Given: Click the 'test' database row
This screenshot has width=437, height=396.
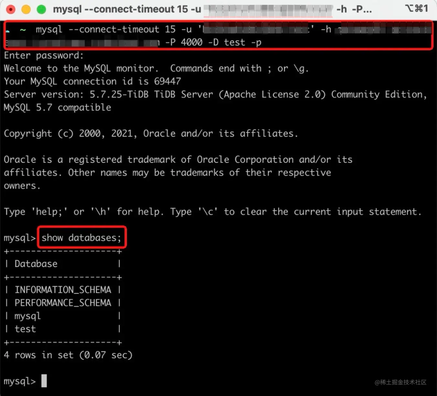Looking at the screenshot, I should click(63, 329).
